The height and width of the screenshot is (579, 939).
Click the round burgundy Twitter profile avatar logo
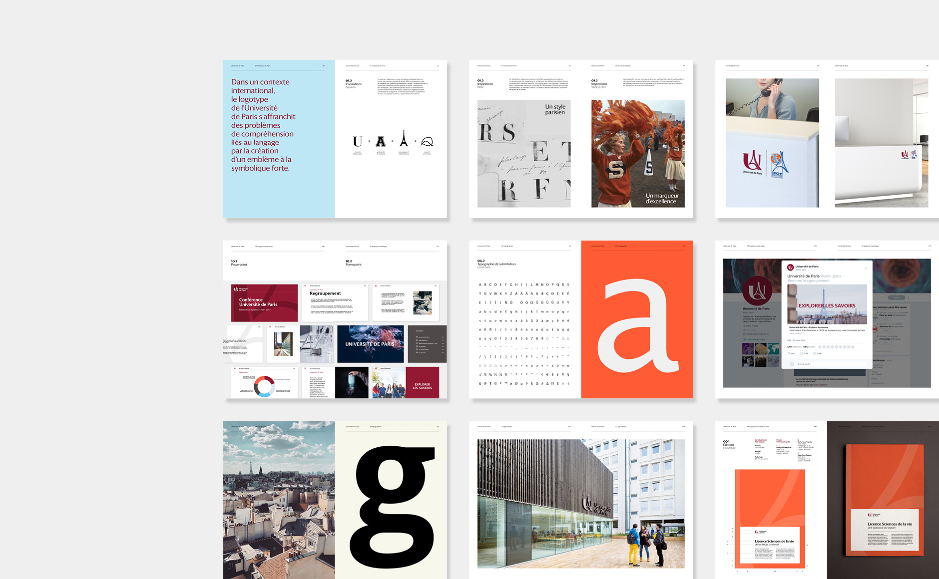coord(757,290)
